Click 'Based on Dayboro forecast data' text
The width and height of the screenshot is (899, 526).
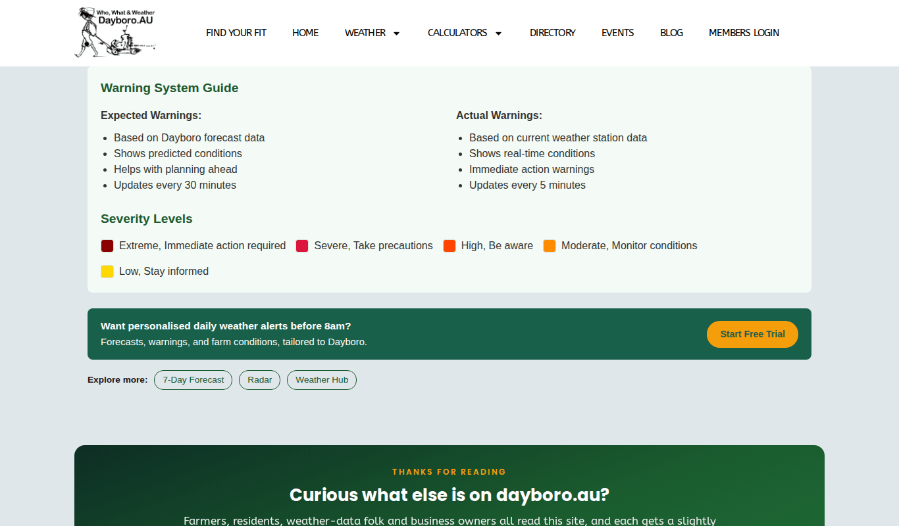tap(190, 138)
